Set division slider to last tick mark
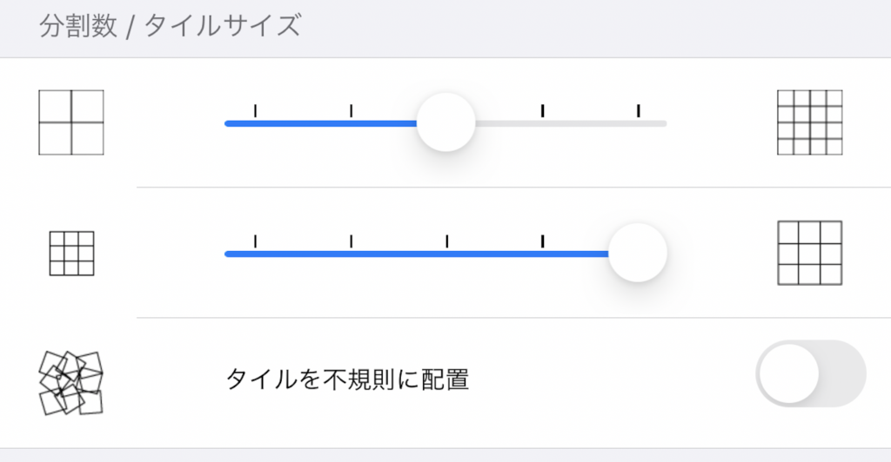Image resolution: width=891 pixels, height=462 pixels. click(x=638, y=123)
